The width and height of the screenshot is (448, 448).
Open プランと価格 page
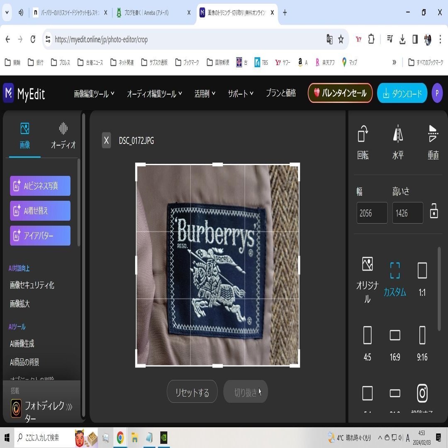pos(281,93)
